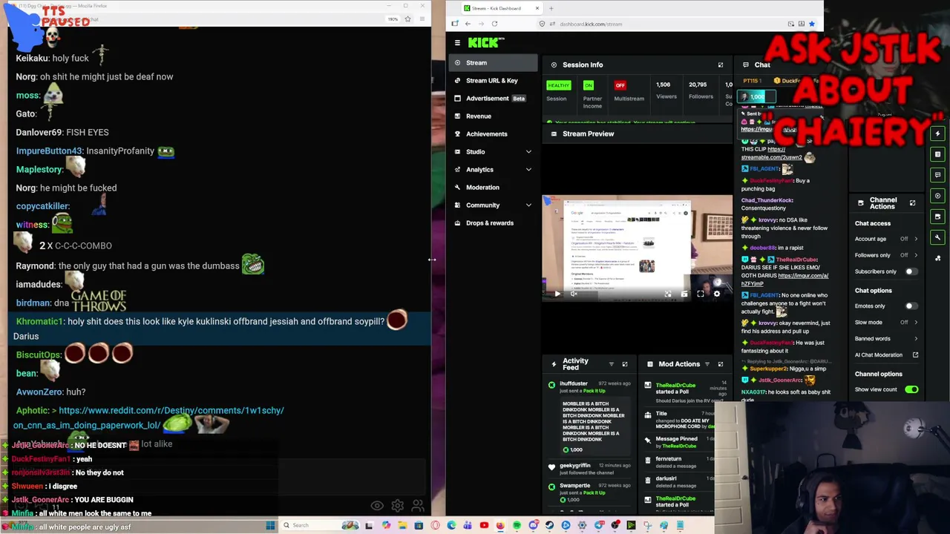The width and height of the screenshot is (950, 534).
Task: Pop out the Activity Feed panel
Action: click(x=624, y=364)
